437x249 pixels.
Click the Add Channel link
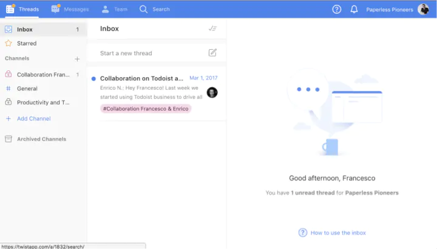34,118
